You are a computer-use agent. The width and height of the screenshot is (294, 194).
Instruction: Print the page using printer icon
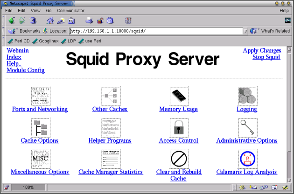[89, 21]
